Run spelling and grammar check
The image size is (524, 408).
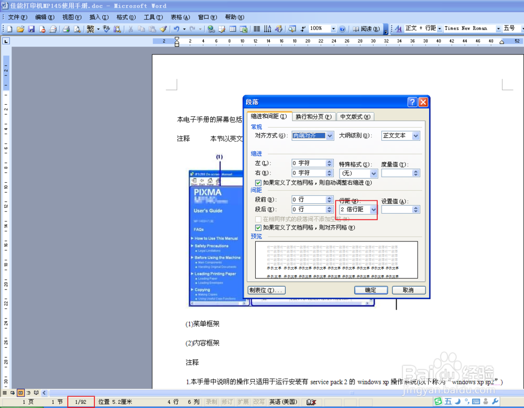106,29
